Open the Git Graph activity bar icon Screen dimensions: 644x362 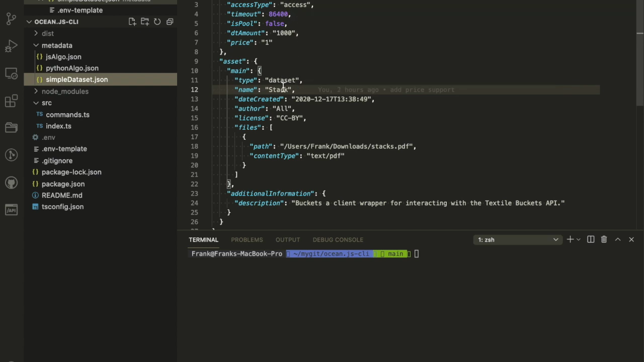pos(11,155)
